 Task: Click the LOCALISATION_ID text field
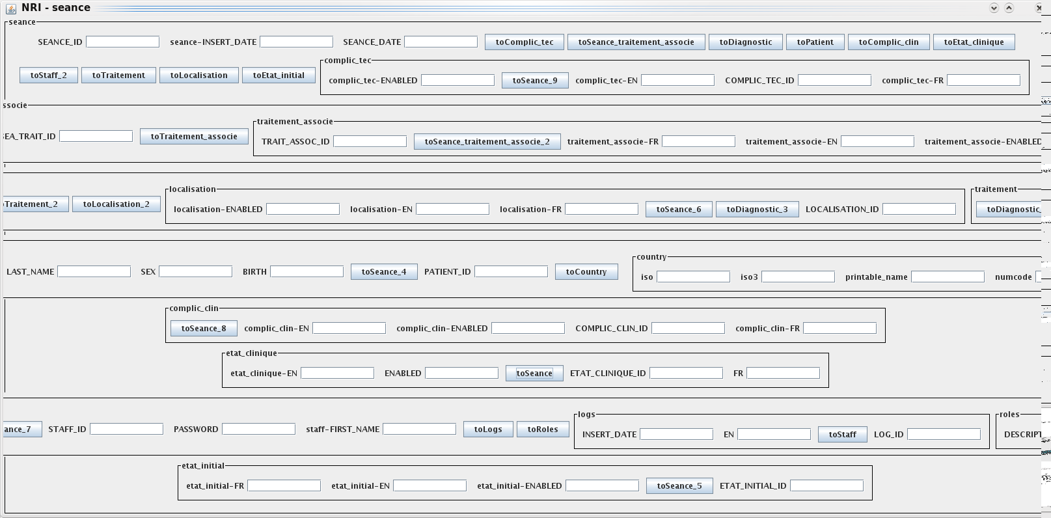(918, 210)
